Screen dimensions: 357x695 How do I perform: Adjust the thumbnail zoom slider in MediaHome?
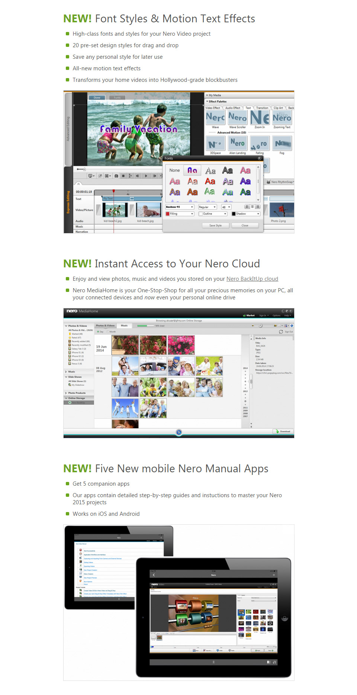tap(261, 326)
